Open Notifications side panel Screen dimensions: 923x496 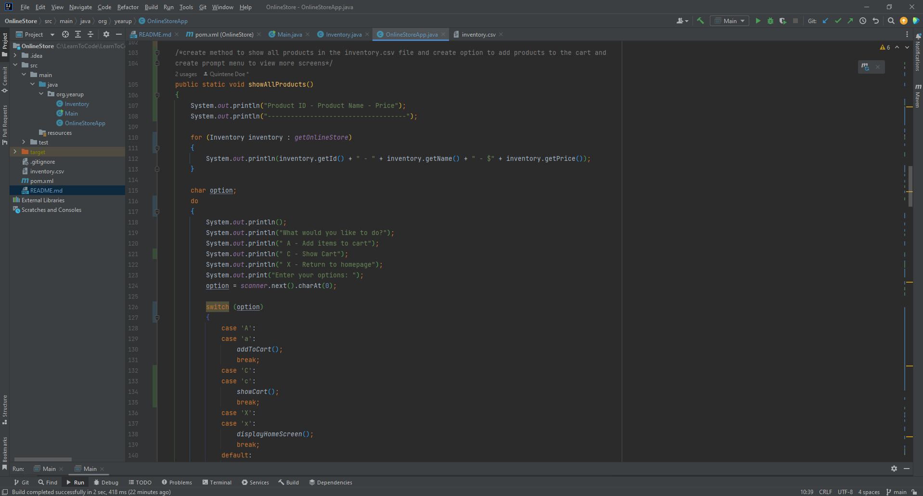tap(918, 52)
